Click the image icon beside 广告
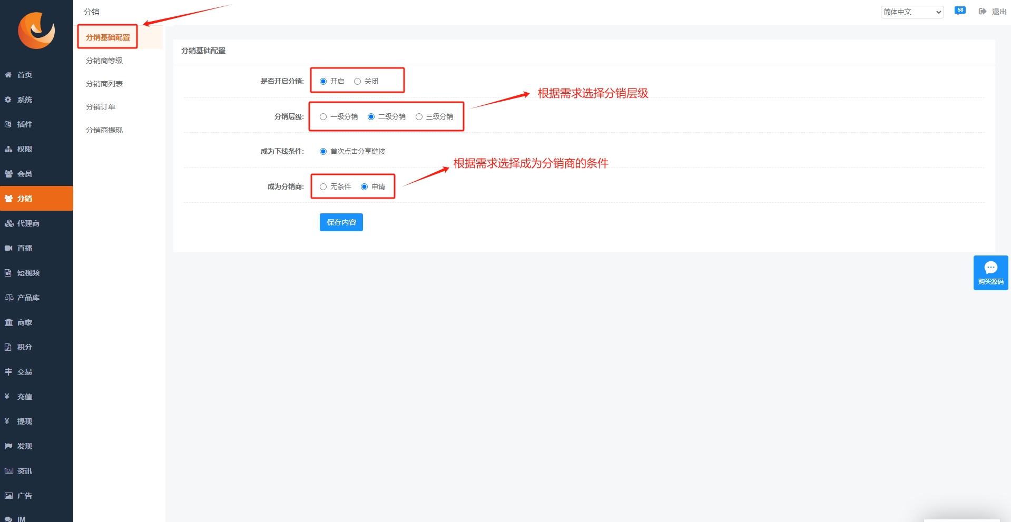The width and height of the screenshot is (1011, 522). (x=8, y=496)
